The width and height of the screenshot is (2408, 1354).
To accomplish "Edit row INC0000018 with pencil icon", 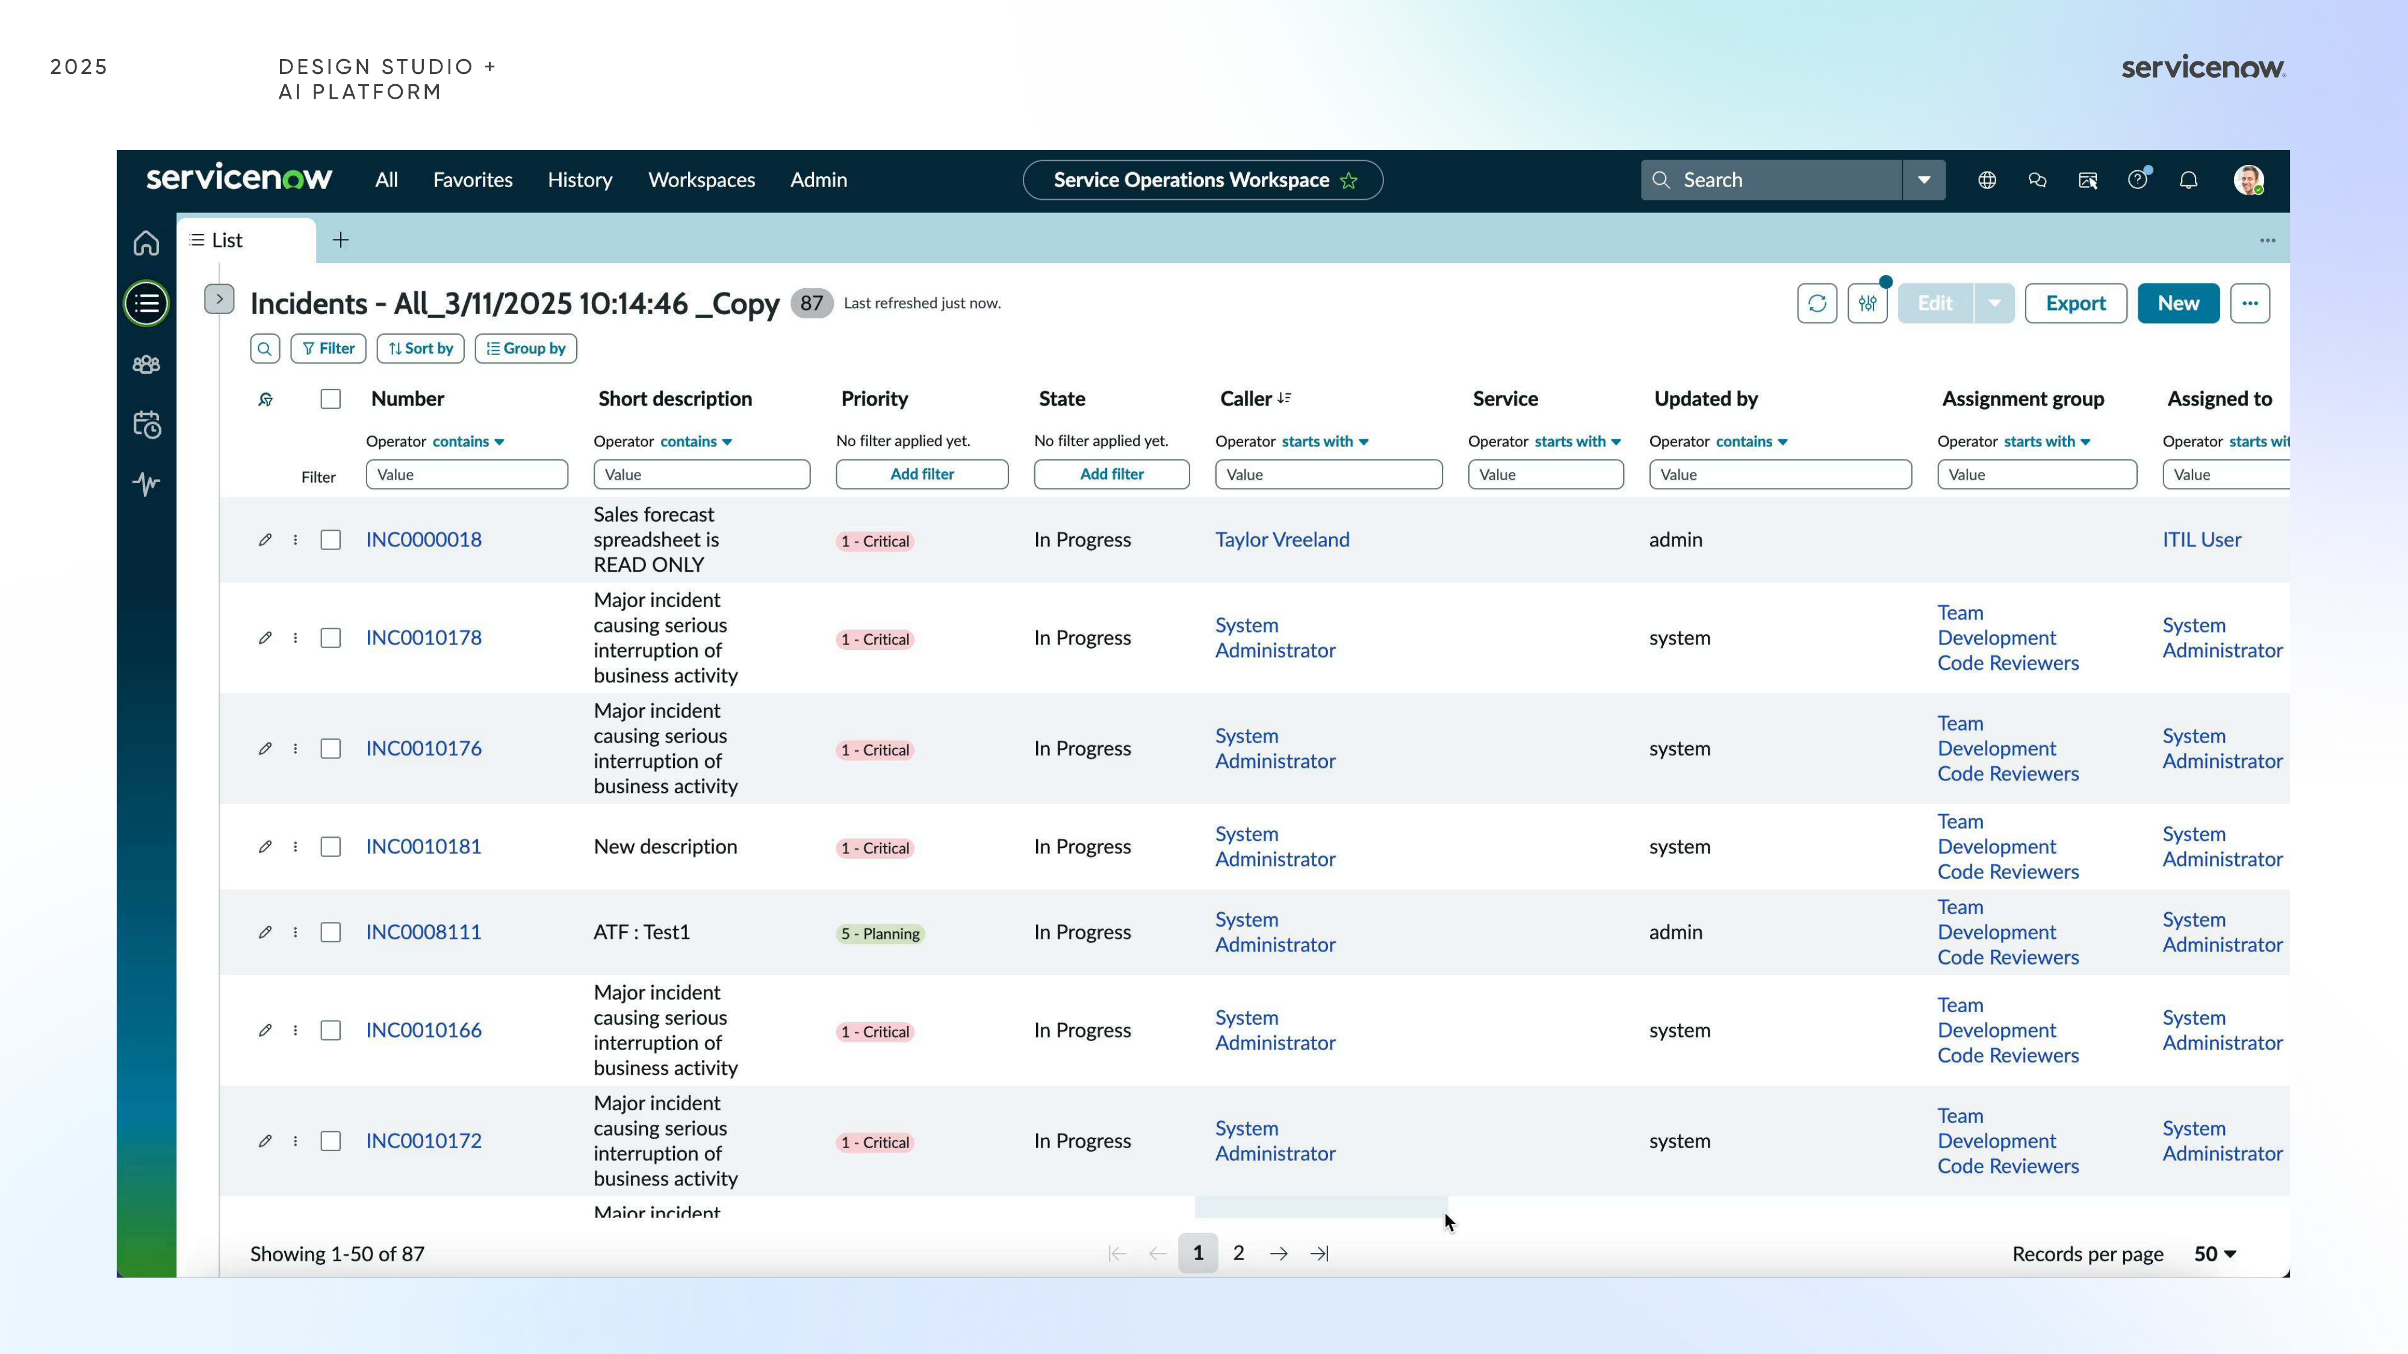I will [264, 540].
